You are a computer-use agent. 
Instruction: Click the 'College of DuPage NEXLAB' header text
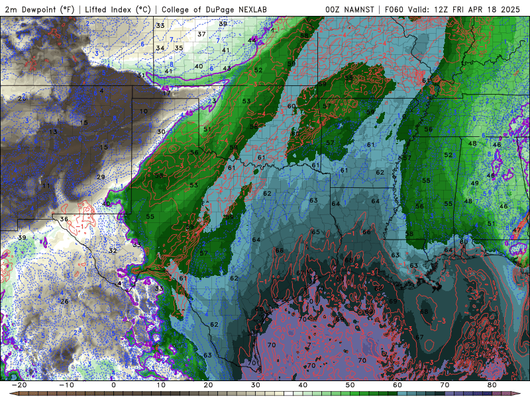[x=214, y=10]
